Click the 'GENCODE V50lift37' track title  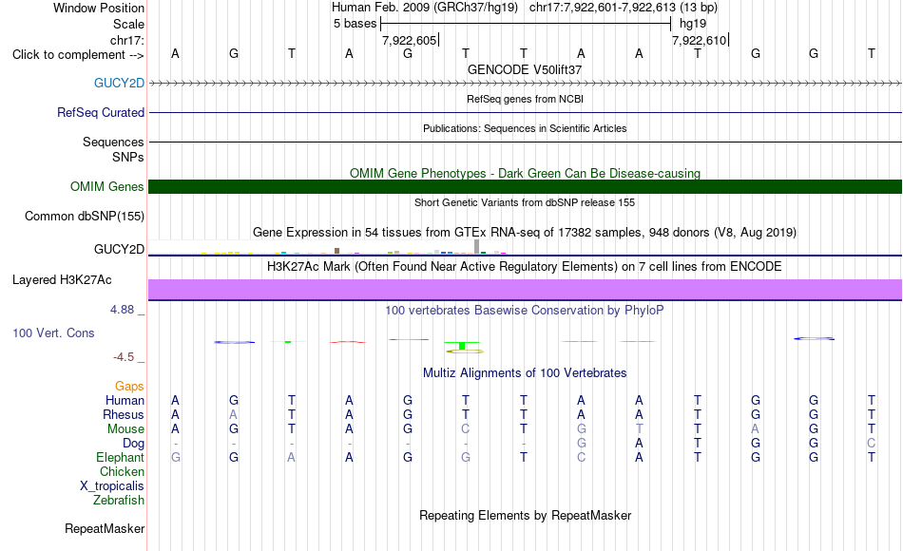coord(525,69)
